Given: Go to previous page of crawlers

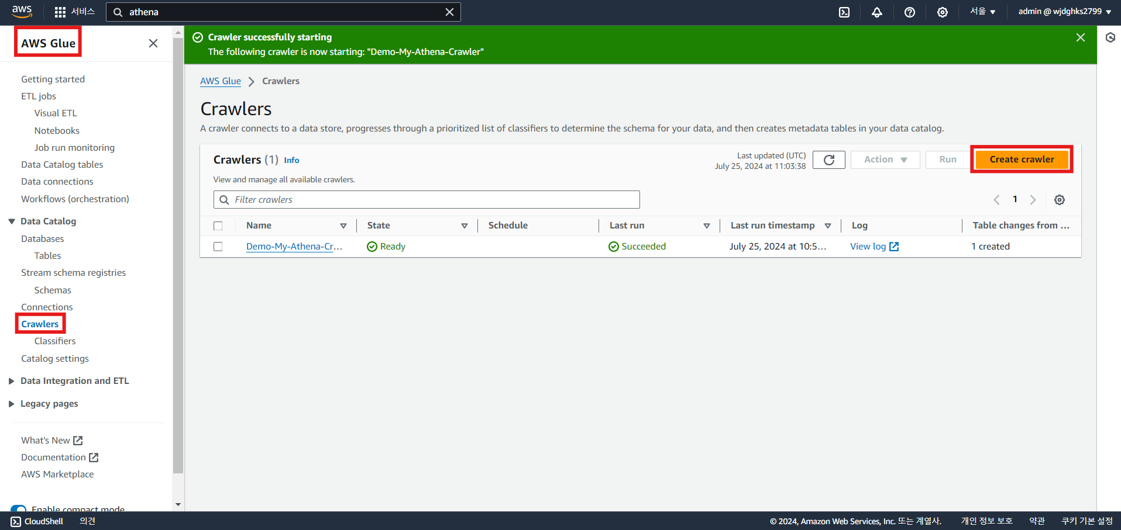Looking at the screenshot, I should point(996,200).
